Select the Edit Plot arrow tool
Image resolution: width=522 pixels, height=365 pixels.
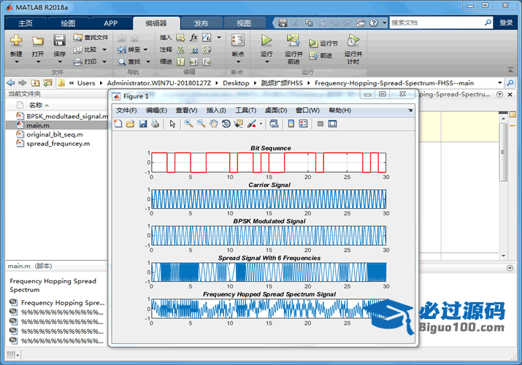[172, 124]
